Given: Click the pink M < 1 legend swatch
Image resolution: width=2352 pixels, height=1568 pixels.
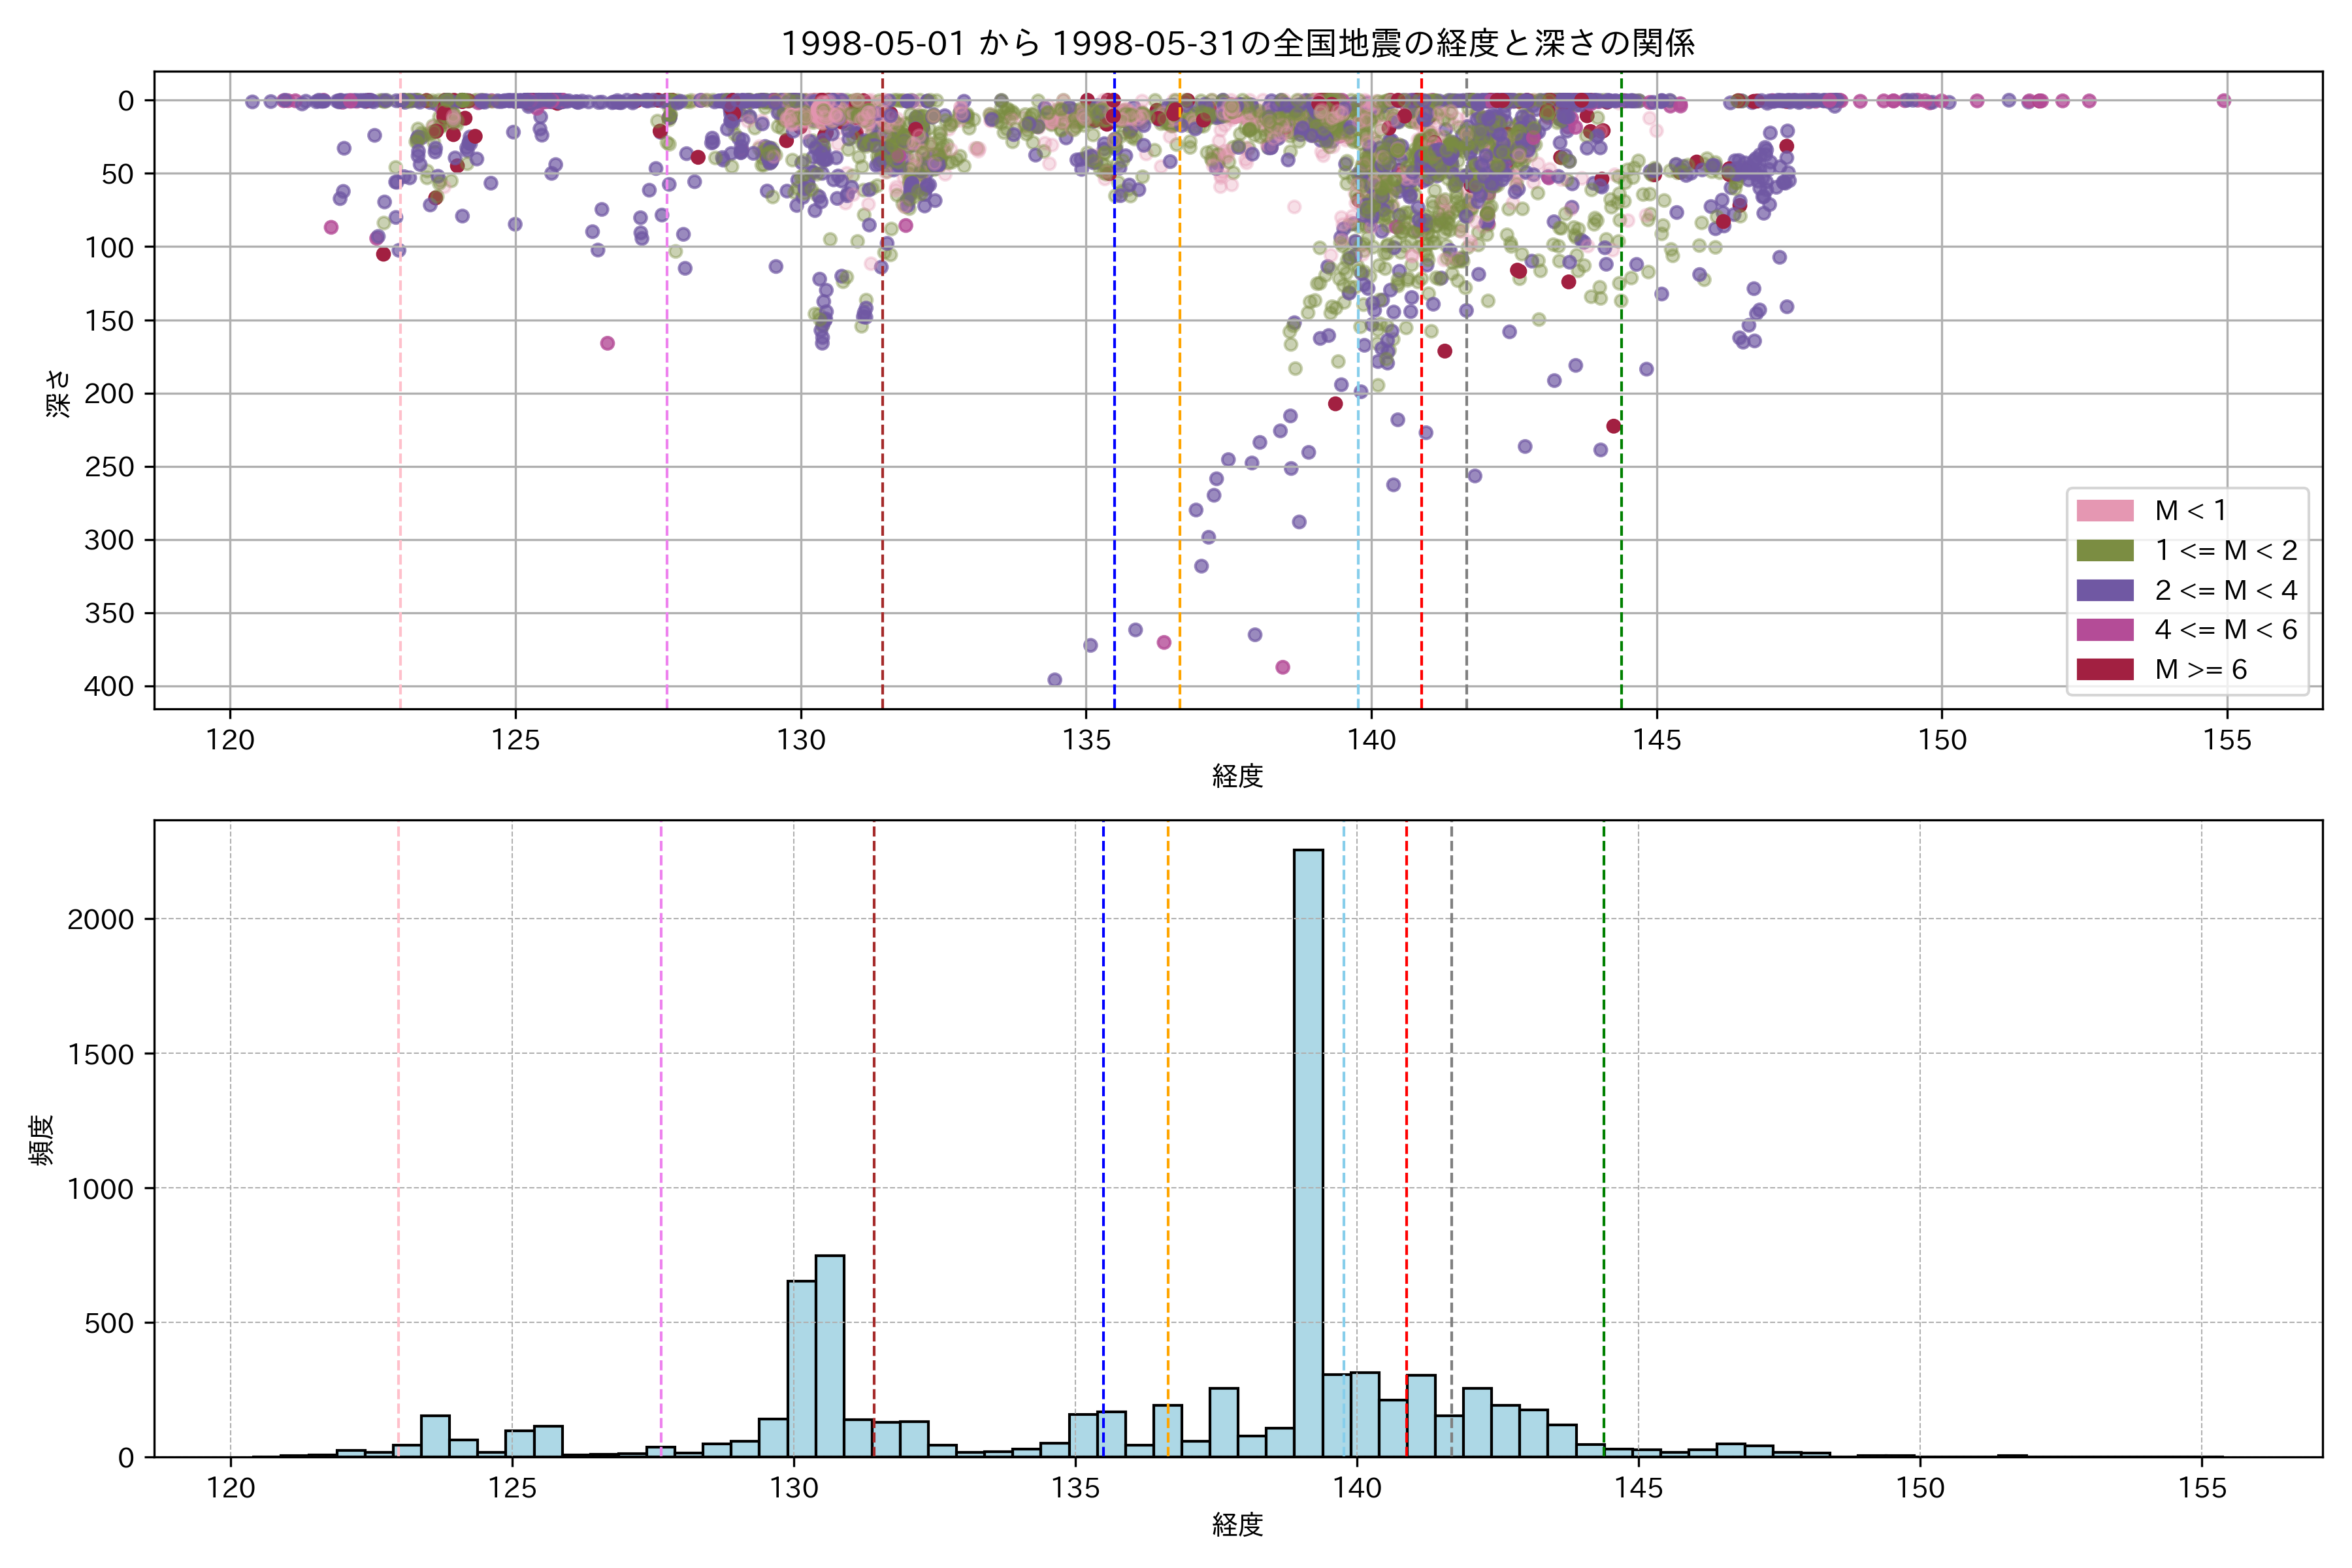Looking at the screenshot, I should point(2104,510).
